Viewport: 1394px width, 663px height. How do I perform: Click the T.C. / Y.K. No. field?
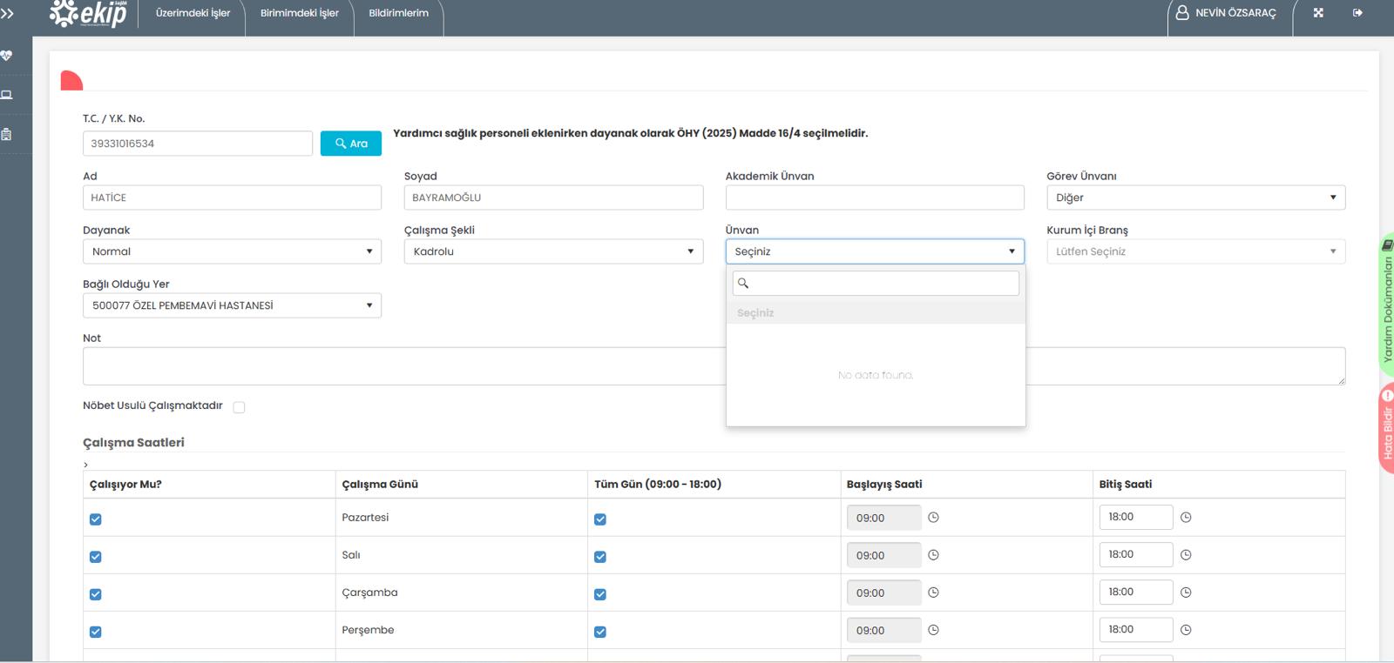[198, 144]
